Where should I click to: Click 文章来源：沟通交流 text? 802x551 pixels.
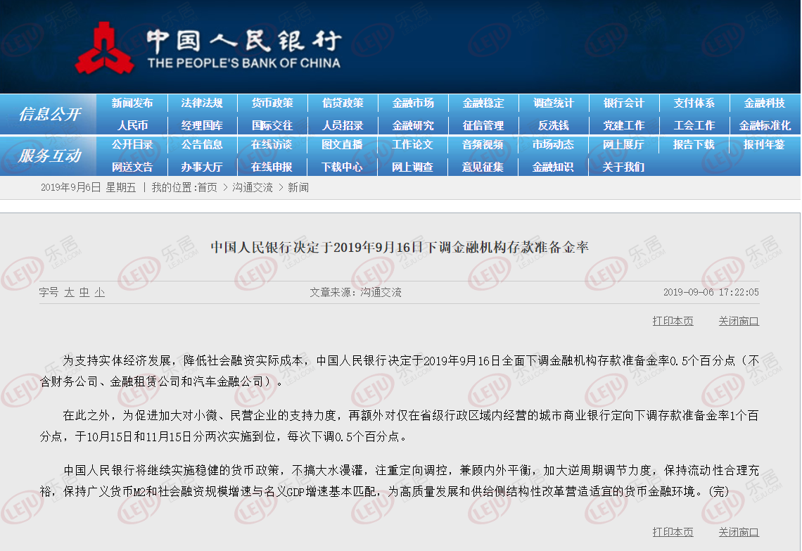pyautogui.click(x=355, y=292)
